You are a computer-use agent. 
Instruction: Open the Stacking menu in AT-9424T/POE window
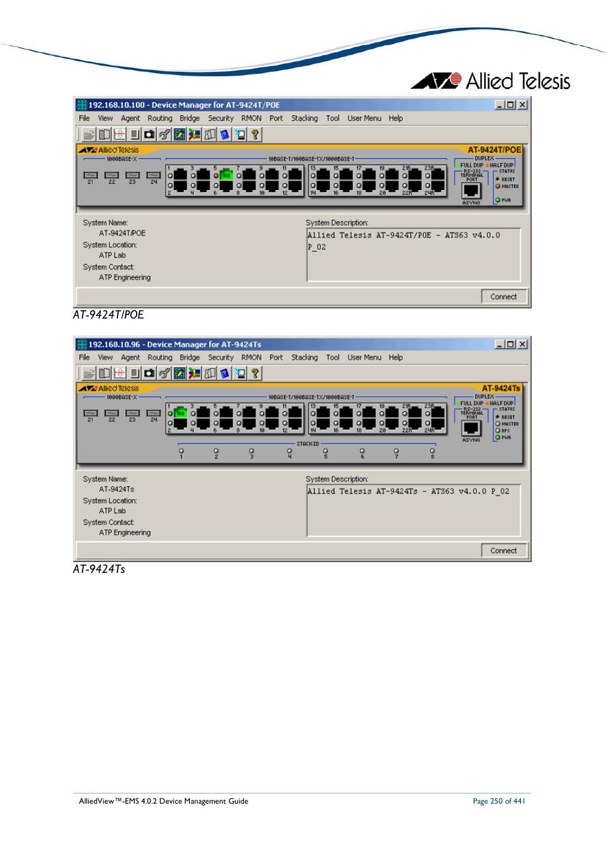pyautogui.click(x=304, y=118)
